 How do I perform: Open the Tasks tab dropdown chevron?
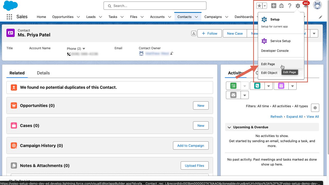coord(122,17)
